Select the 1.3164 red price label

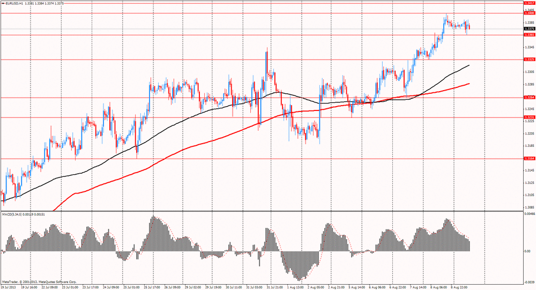pyautogui.click(x=529, y=159)
